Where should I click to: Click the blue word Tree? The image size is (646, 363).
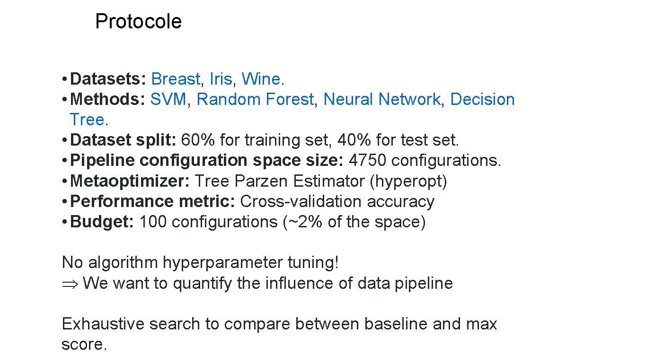coord(87,120)
